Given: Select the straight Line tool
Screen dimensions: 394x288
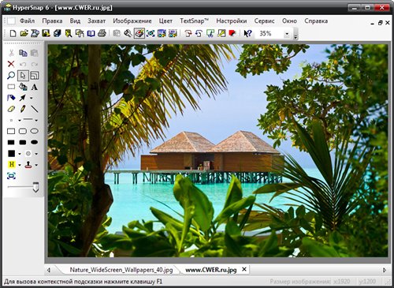Looking at the screenshot, I should [35, 109].
